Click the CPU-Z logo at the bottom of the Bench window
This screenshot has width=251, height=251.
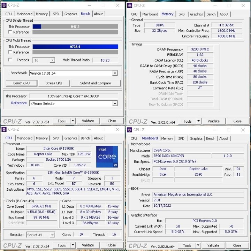13,121
